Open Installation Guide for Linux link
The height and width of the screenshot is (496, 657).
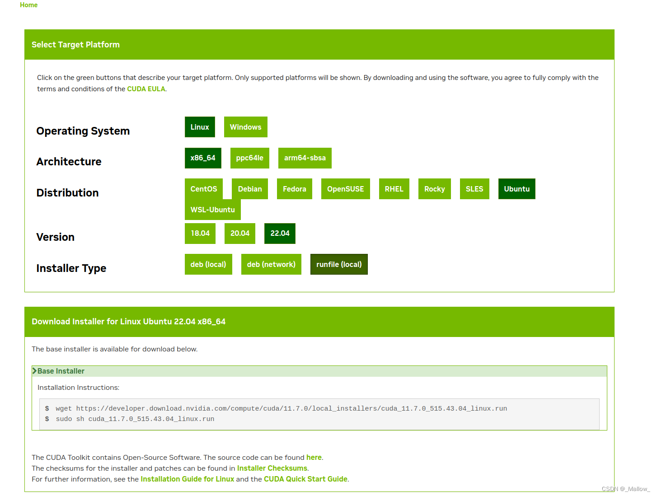[x=188, y=479]
